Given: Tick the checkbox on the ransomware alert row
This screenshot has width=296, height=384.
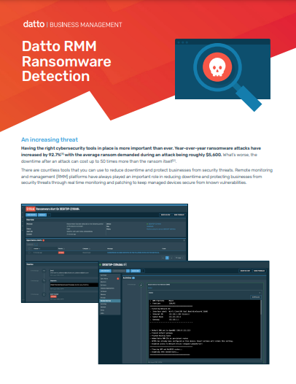Looking at the screenshot, I should 29,253.
